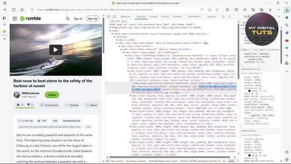Select the Viral tag

(55, 121)
